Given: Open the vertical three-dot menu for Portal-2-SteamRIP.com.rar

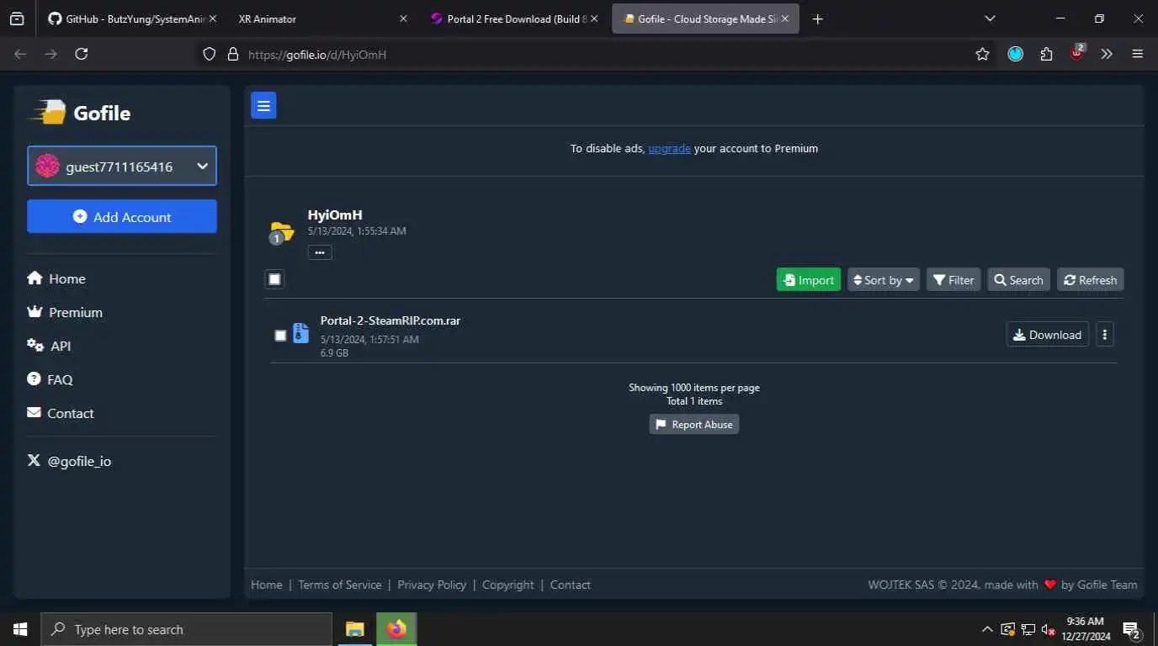Looking at the screenshot, I should 1105,334.
